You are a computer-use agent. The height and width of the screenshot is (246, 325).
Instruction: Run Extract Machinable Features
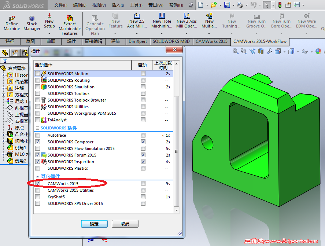click(x=70, y=25)
